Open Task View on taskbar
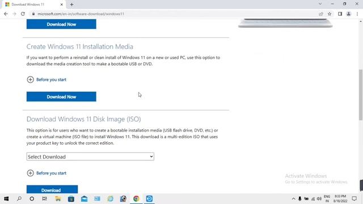 coord(44,199)
